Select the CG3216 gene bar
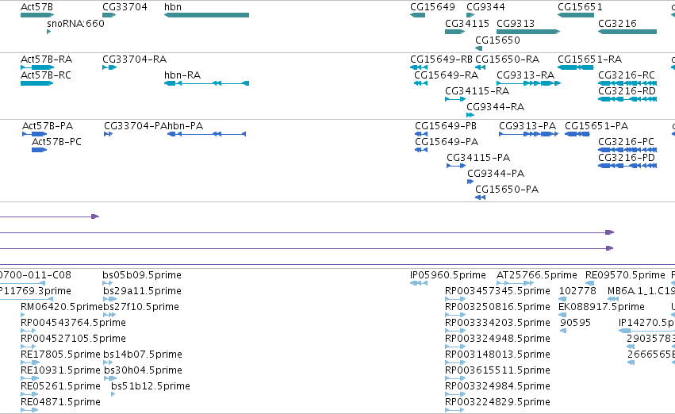 coord(627,32)
